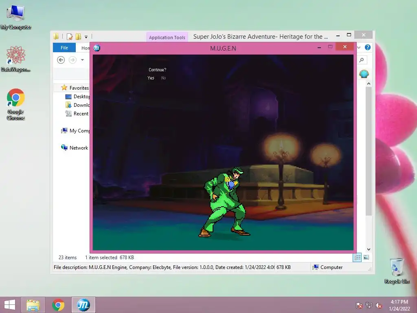
Task: Click the Properties quick access icon
Action: (x=70, y=36)
